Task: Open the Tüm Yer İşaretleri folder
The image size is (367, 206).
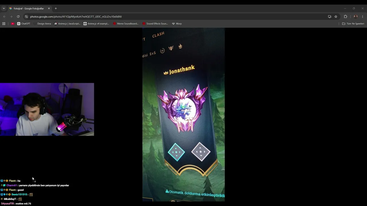Action: click(353, 24)
